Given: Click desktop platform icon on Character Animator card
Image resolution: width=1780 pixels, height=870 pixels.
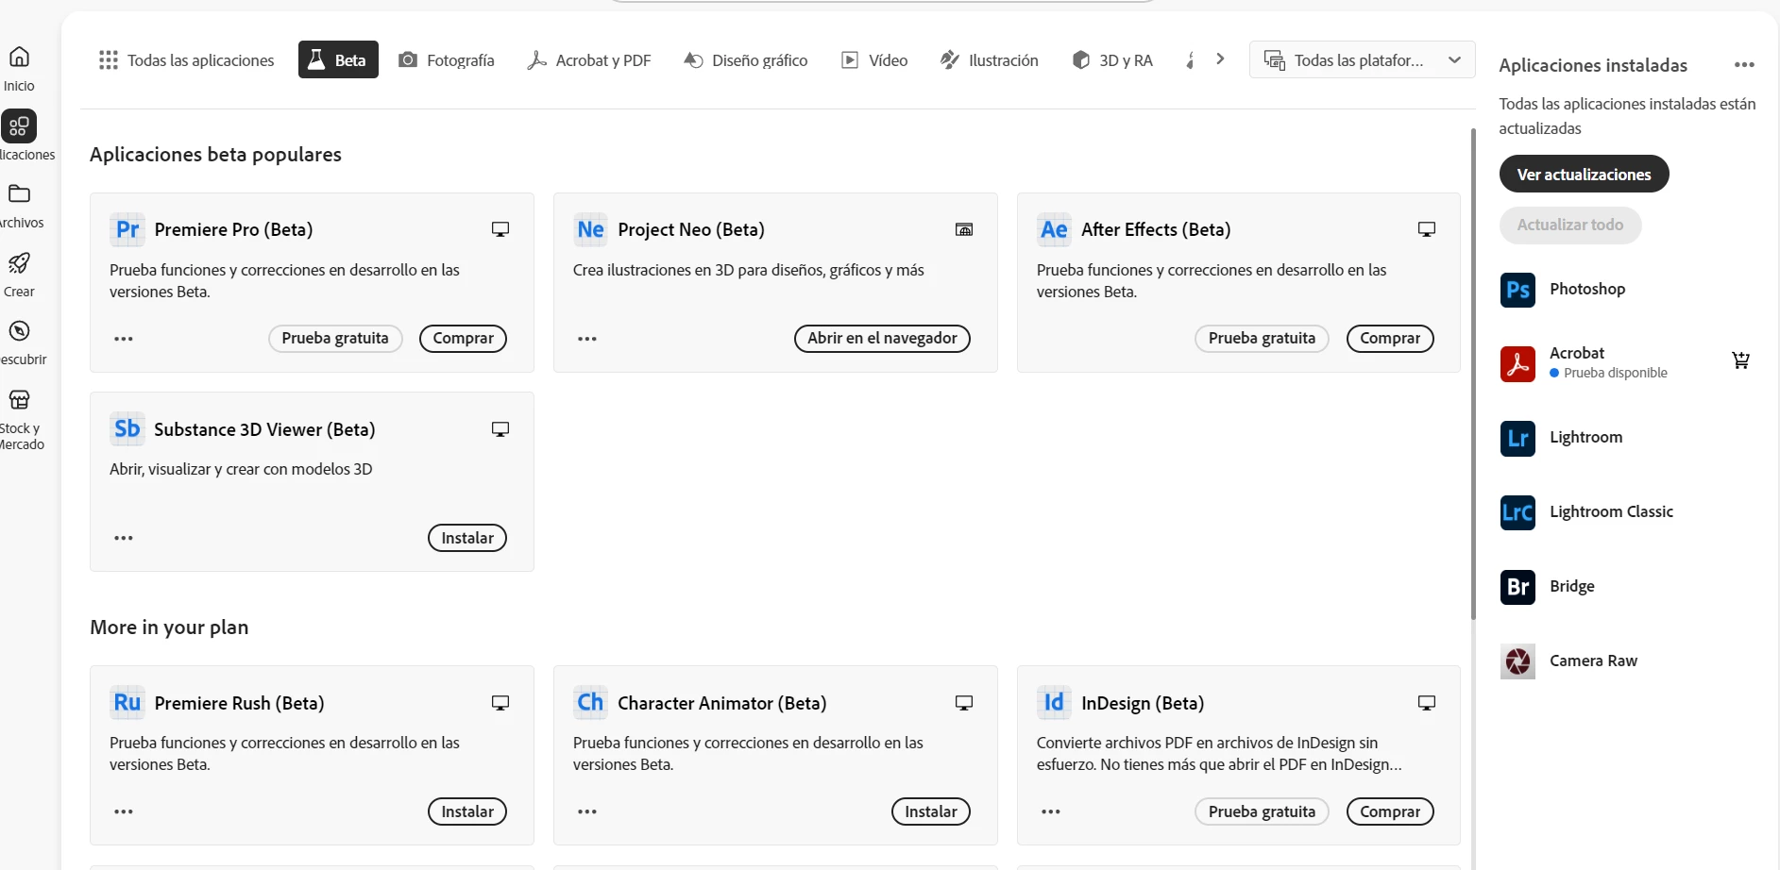Looking at the screenshot, I should pos(964,703).
